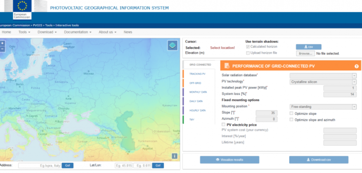
Task: Focus the Address input field
Action: tap(40, 166)
